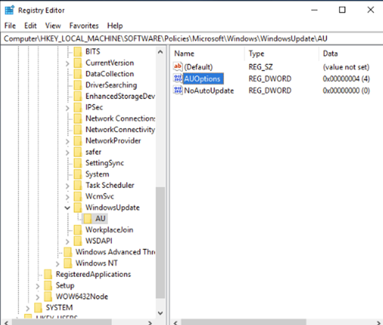The height and width of the screenshot is (325, 383).
Task: Click the EnhancedStorageDev folder icon
Action: tap(78, 96)
